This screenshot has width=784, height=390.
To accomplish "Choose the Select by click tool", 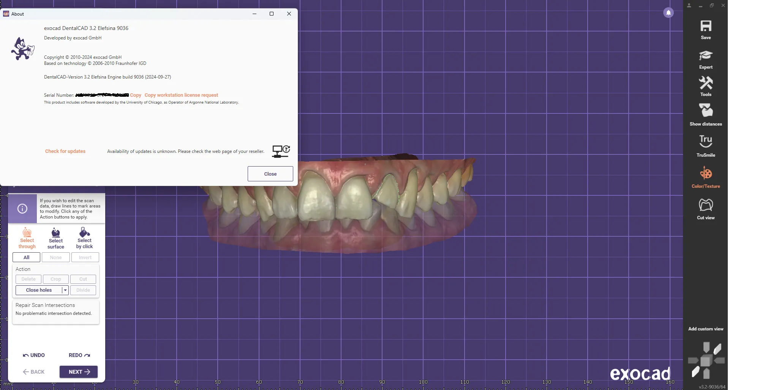I will click(x=84, y=238).
